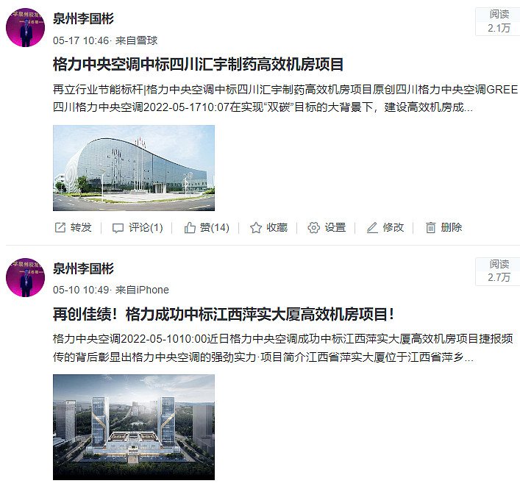Open the first post's summary text
Screen dimensions: 520x489
(x=285, y=98)
